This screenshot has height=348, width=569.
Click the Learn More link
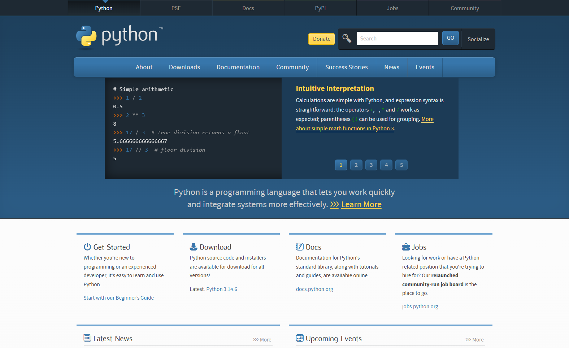click(x=361, y=204)
